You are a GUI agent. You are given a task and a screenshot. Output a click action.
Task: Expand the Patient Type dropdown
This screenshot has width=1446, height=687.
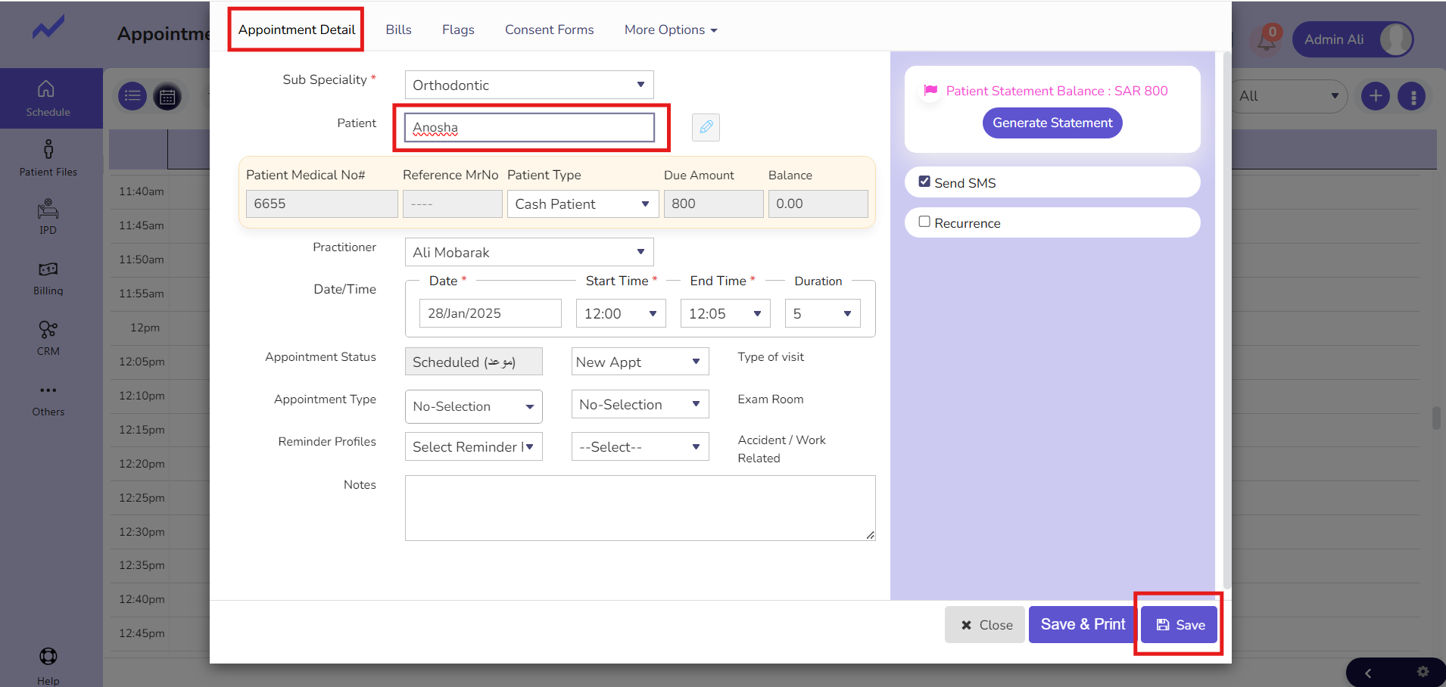pos(582,204)
